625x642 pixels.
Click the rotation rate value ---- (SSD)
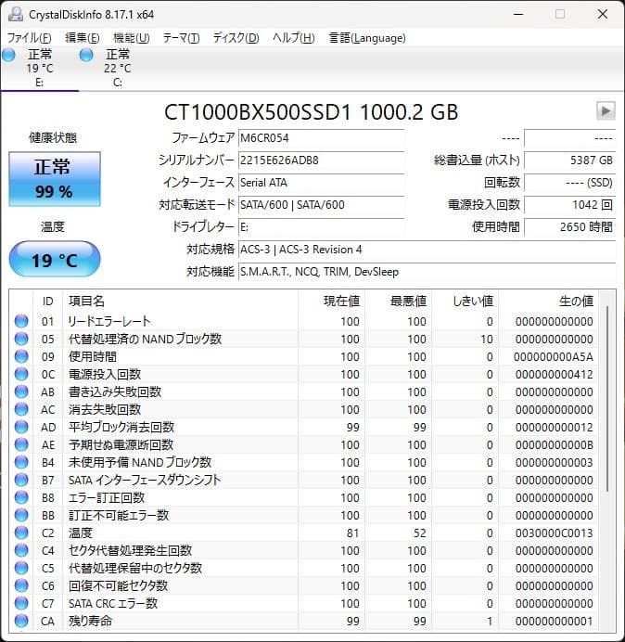coord(569,182)
